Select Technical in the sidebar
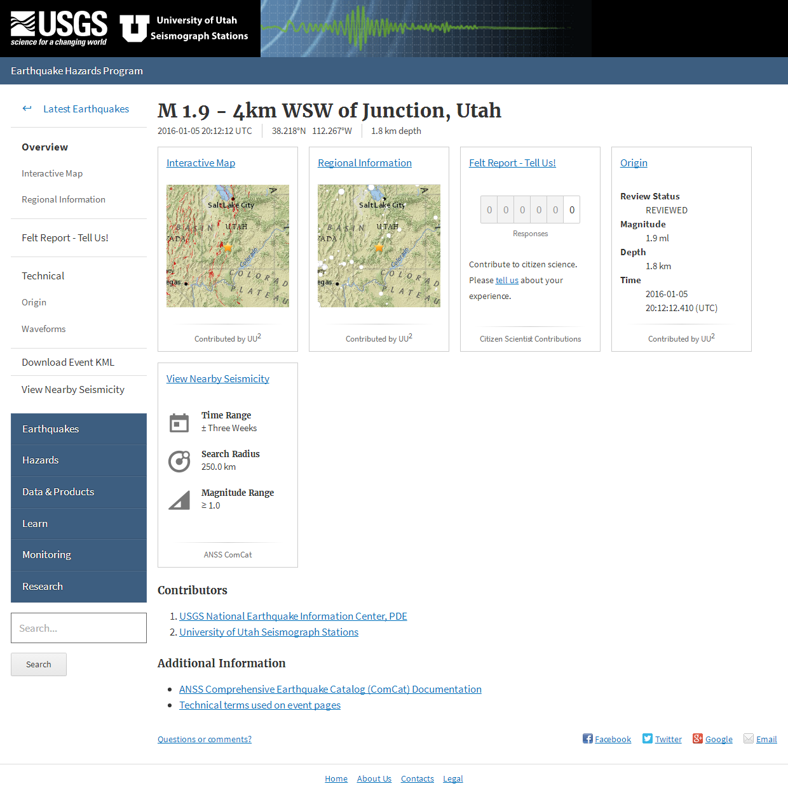This screenshot has height=793, width=788. click(x=43, y=276)
